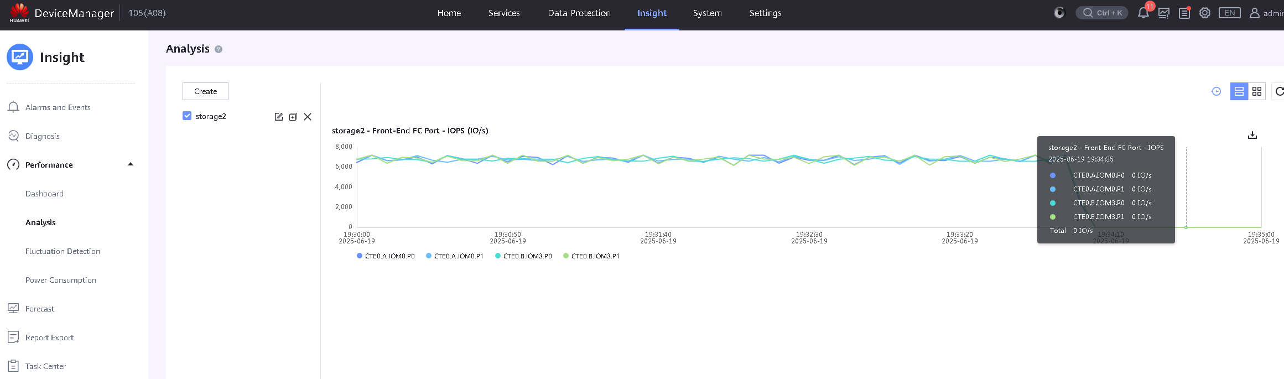
Task: Click the round eye assistant icon
Action: click(x=1059, y=13)
